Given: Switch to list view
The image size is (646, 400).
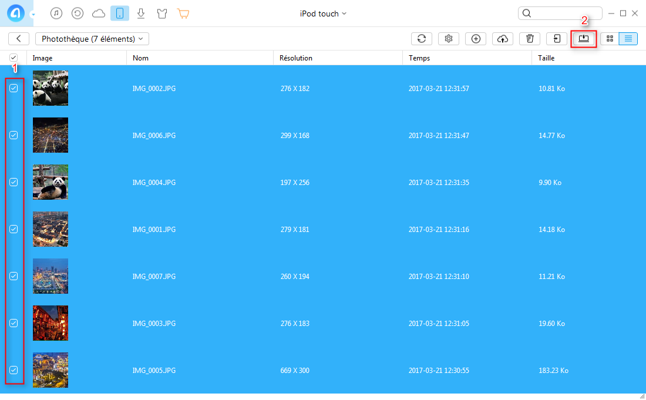Looking at the screenshot, I should point(628,39).
